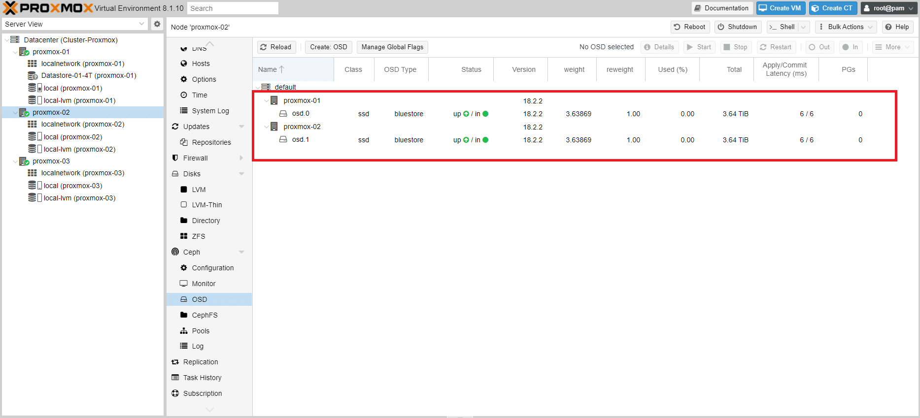Click System Log list icon
The width and height of the screenshot is (920, 418).
tap(184, 111)
